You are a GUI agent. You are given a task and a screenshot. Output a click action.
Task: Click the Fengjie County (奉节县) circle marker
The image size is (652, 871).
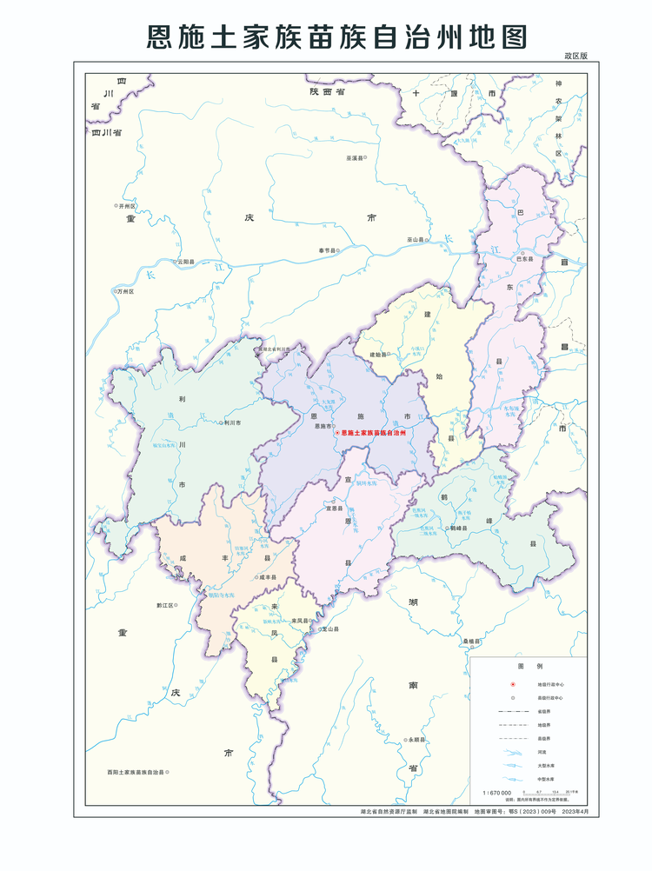337,250
